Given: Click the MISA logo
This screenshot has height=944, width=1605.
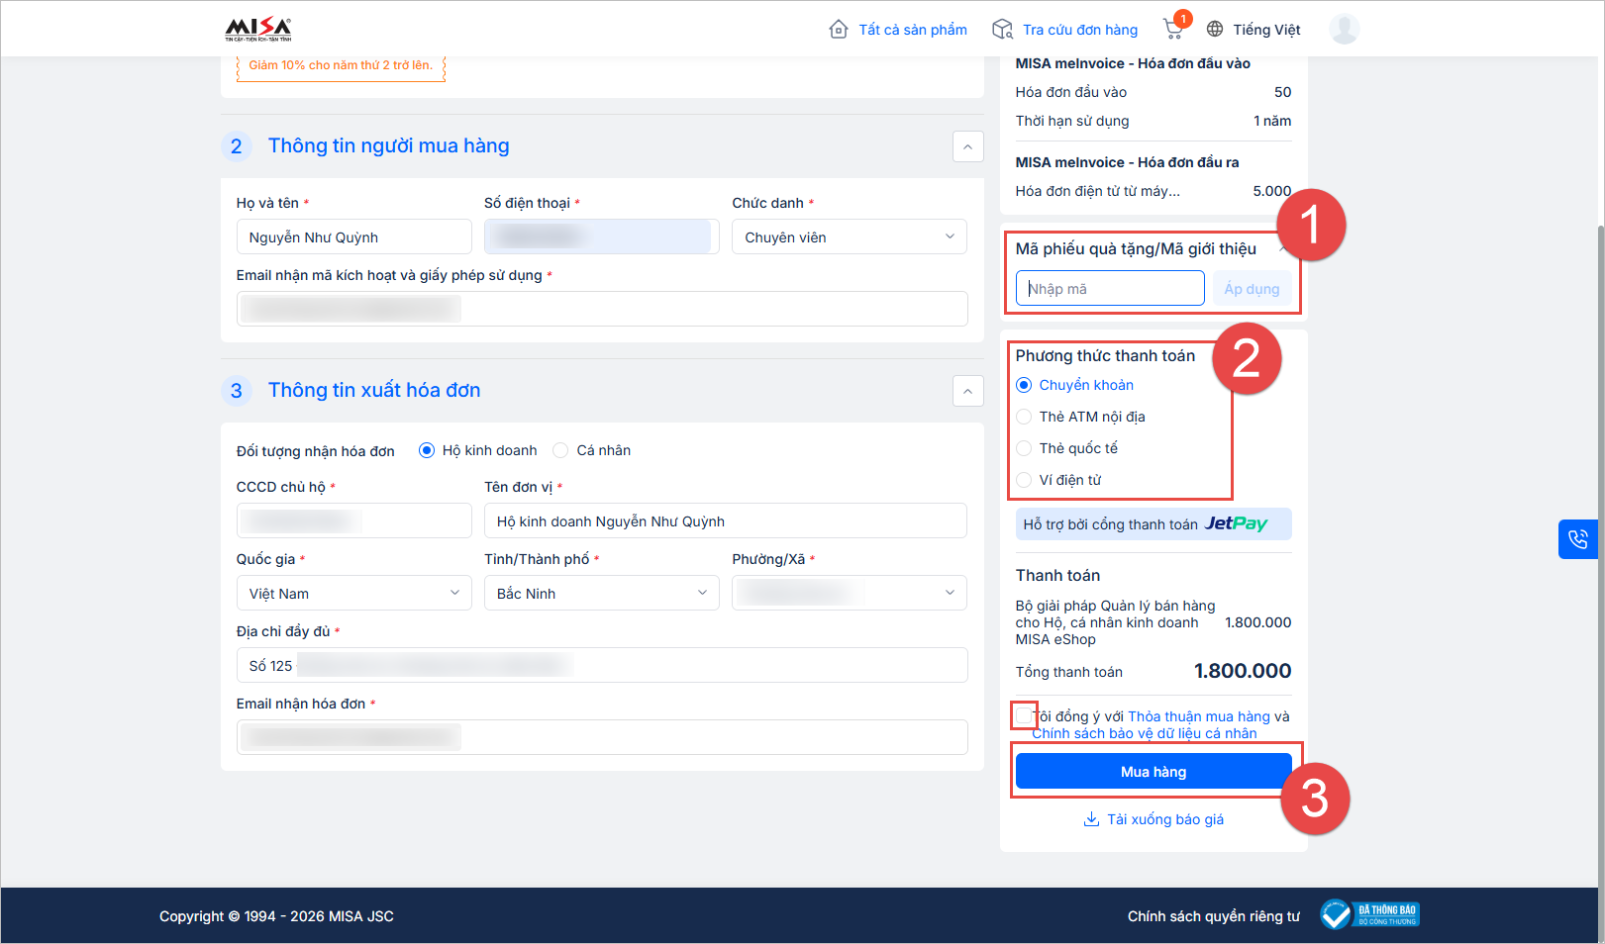Looking at the screenshot, I should coord(257,29).
